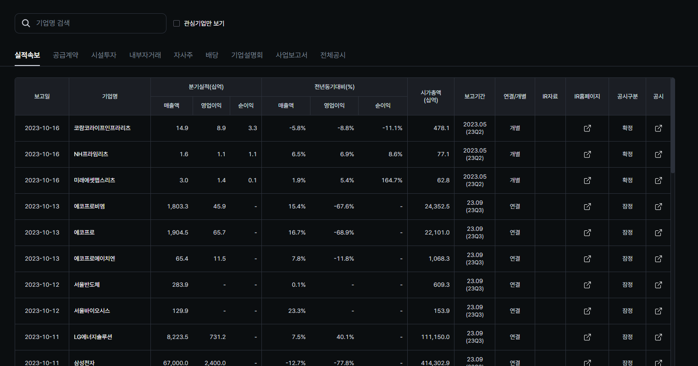This screenshot has width=698, height=366.
Task: Click the 연결/개별 column header
Action: (515, 97)
